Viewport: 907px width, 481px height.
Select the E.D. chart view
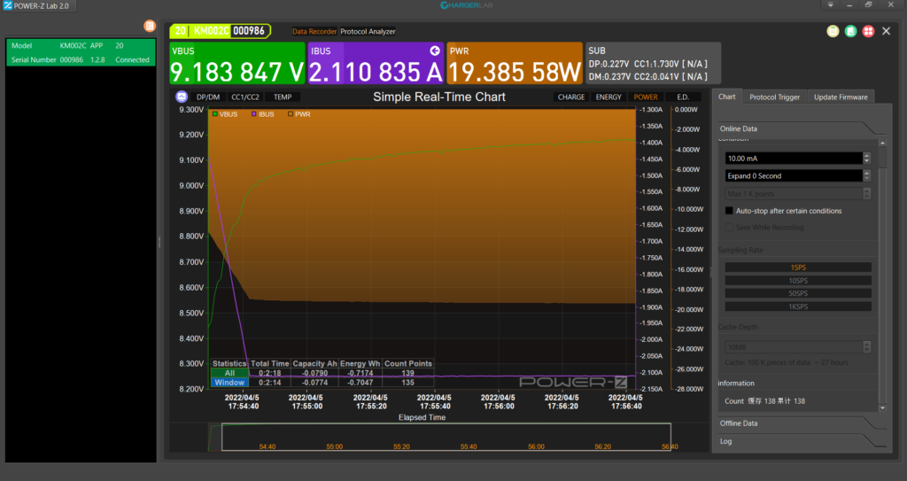tap(683, 97)
